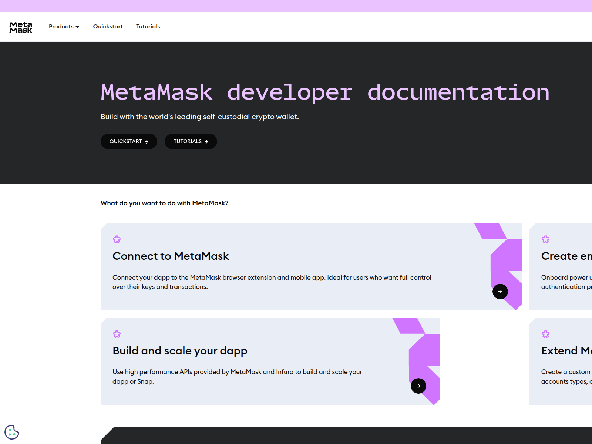Click the star icon on the Extend MetaMask card

[546, 334]
